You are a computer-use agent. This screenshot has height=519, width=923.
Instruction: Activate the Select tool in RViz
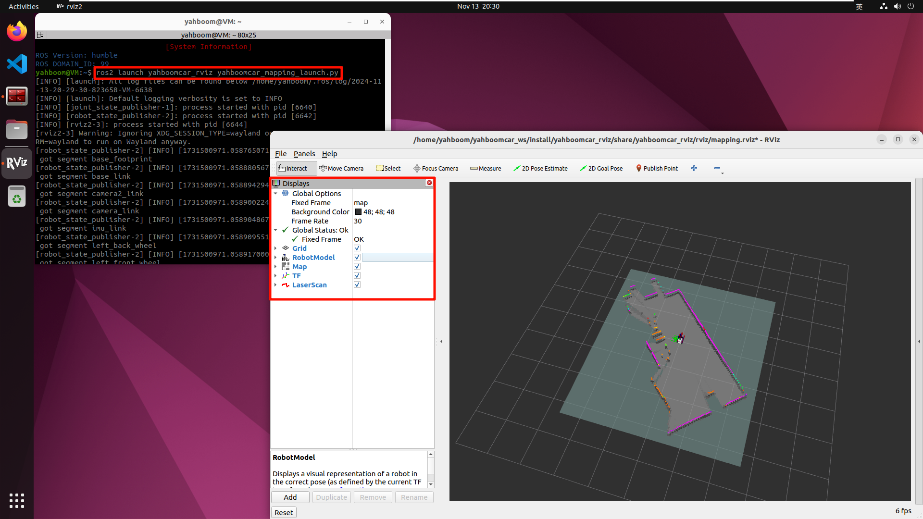388,168
